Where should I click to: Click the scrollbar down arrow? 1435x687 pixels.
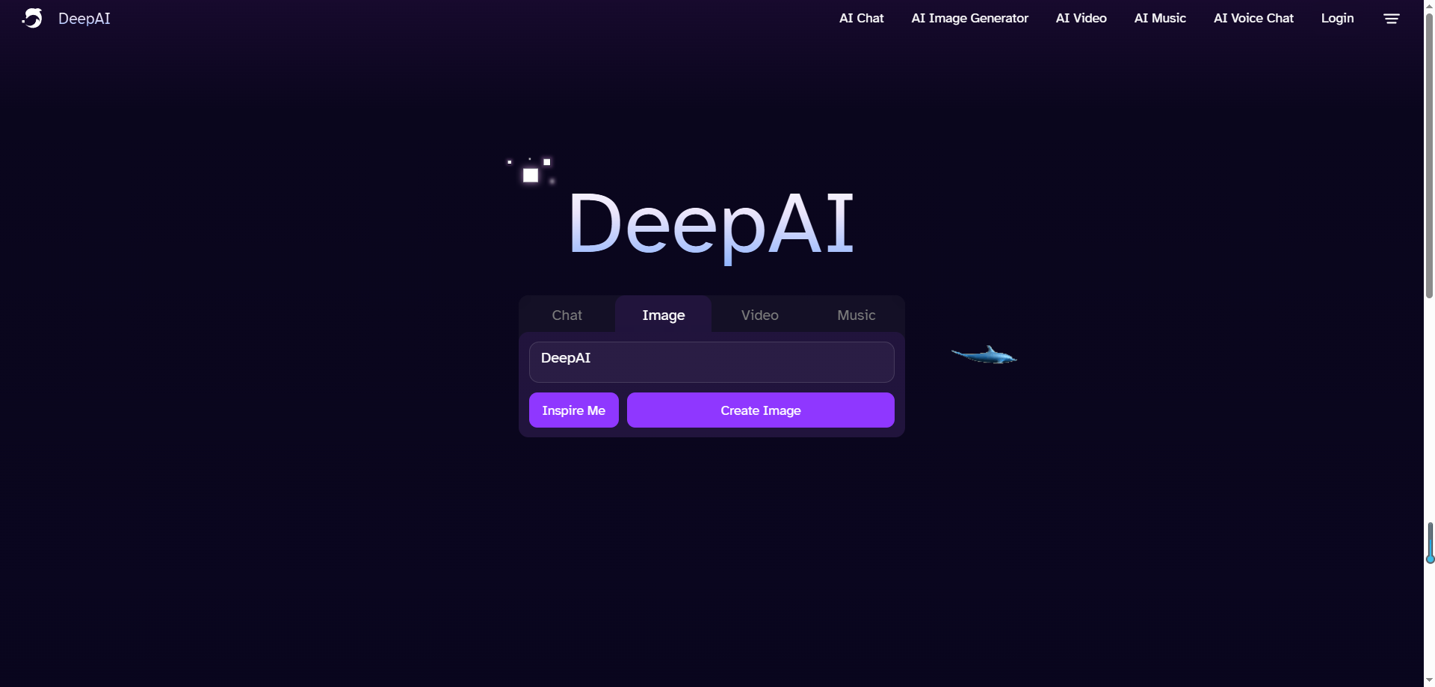pyautogui.click(x=1429, y=681)
